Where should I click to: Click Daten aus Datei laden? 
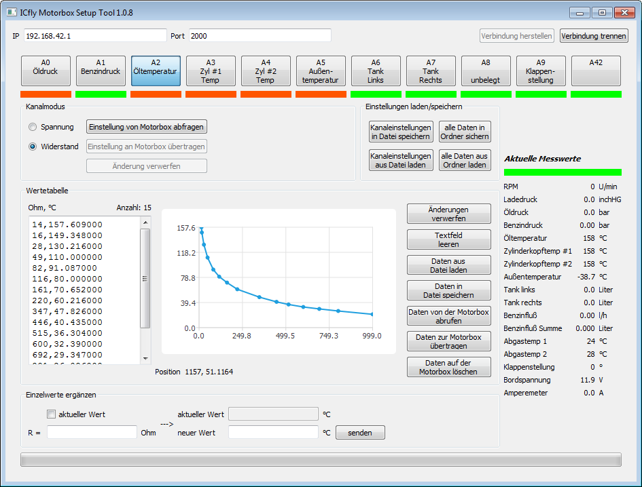448,265
